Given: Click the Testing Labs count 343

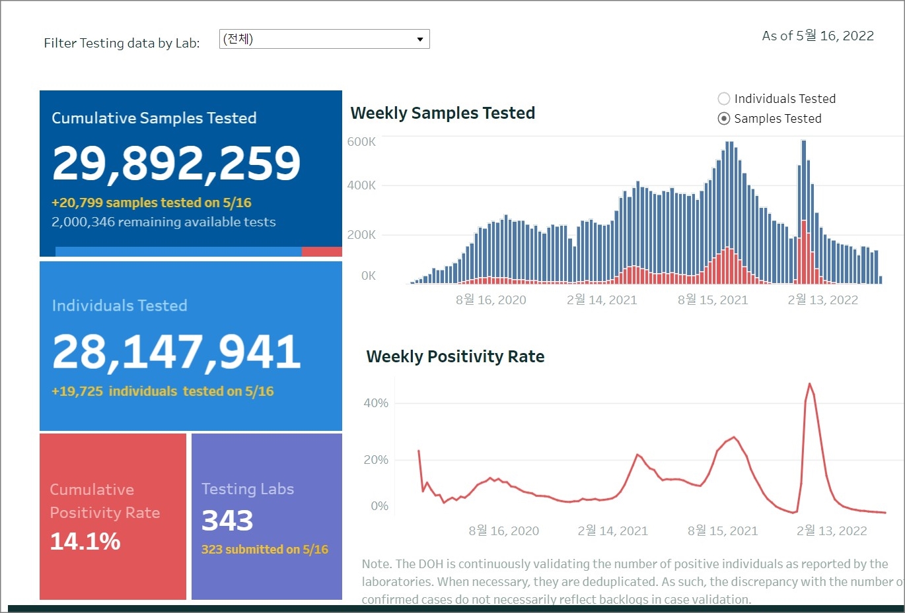Looking at the screenshot, I should pyautogui.click(x=227, y=521).
